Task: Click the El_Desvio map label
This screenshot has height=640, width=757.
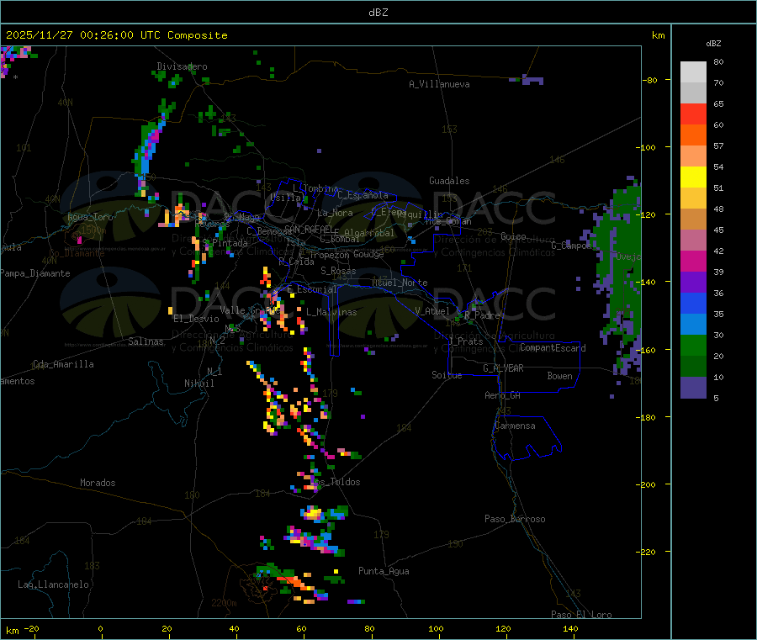Action: tap(197, 319)
